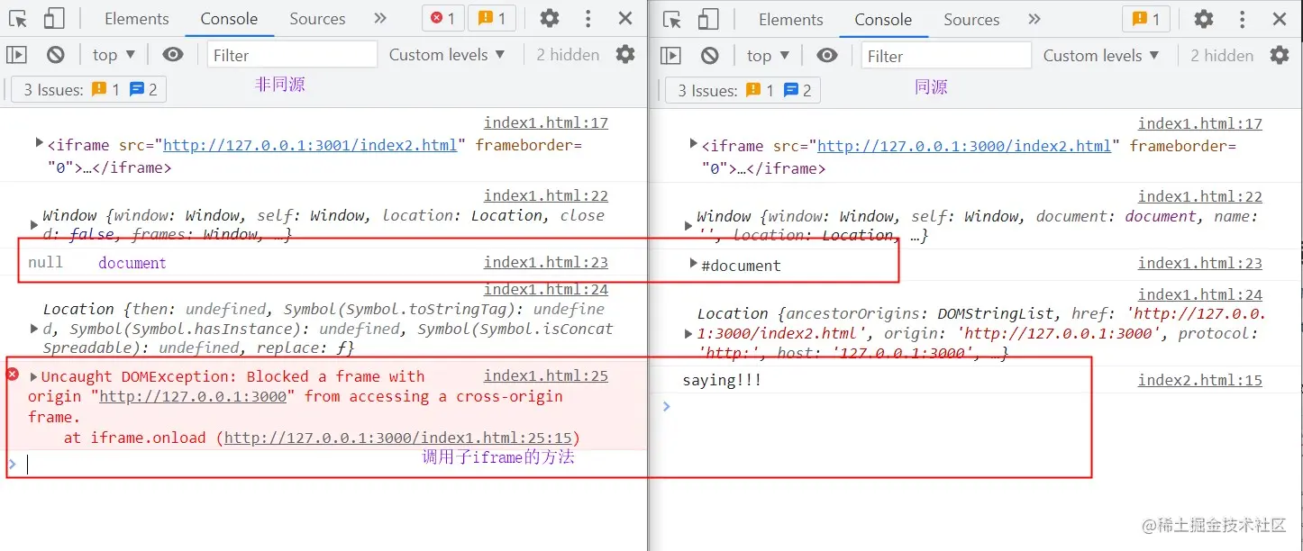Image resolution: width=1303 pixels, height=551 pixels.
Task: Open the index1.html:25:15 stack trace link
Action: 398,438
